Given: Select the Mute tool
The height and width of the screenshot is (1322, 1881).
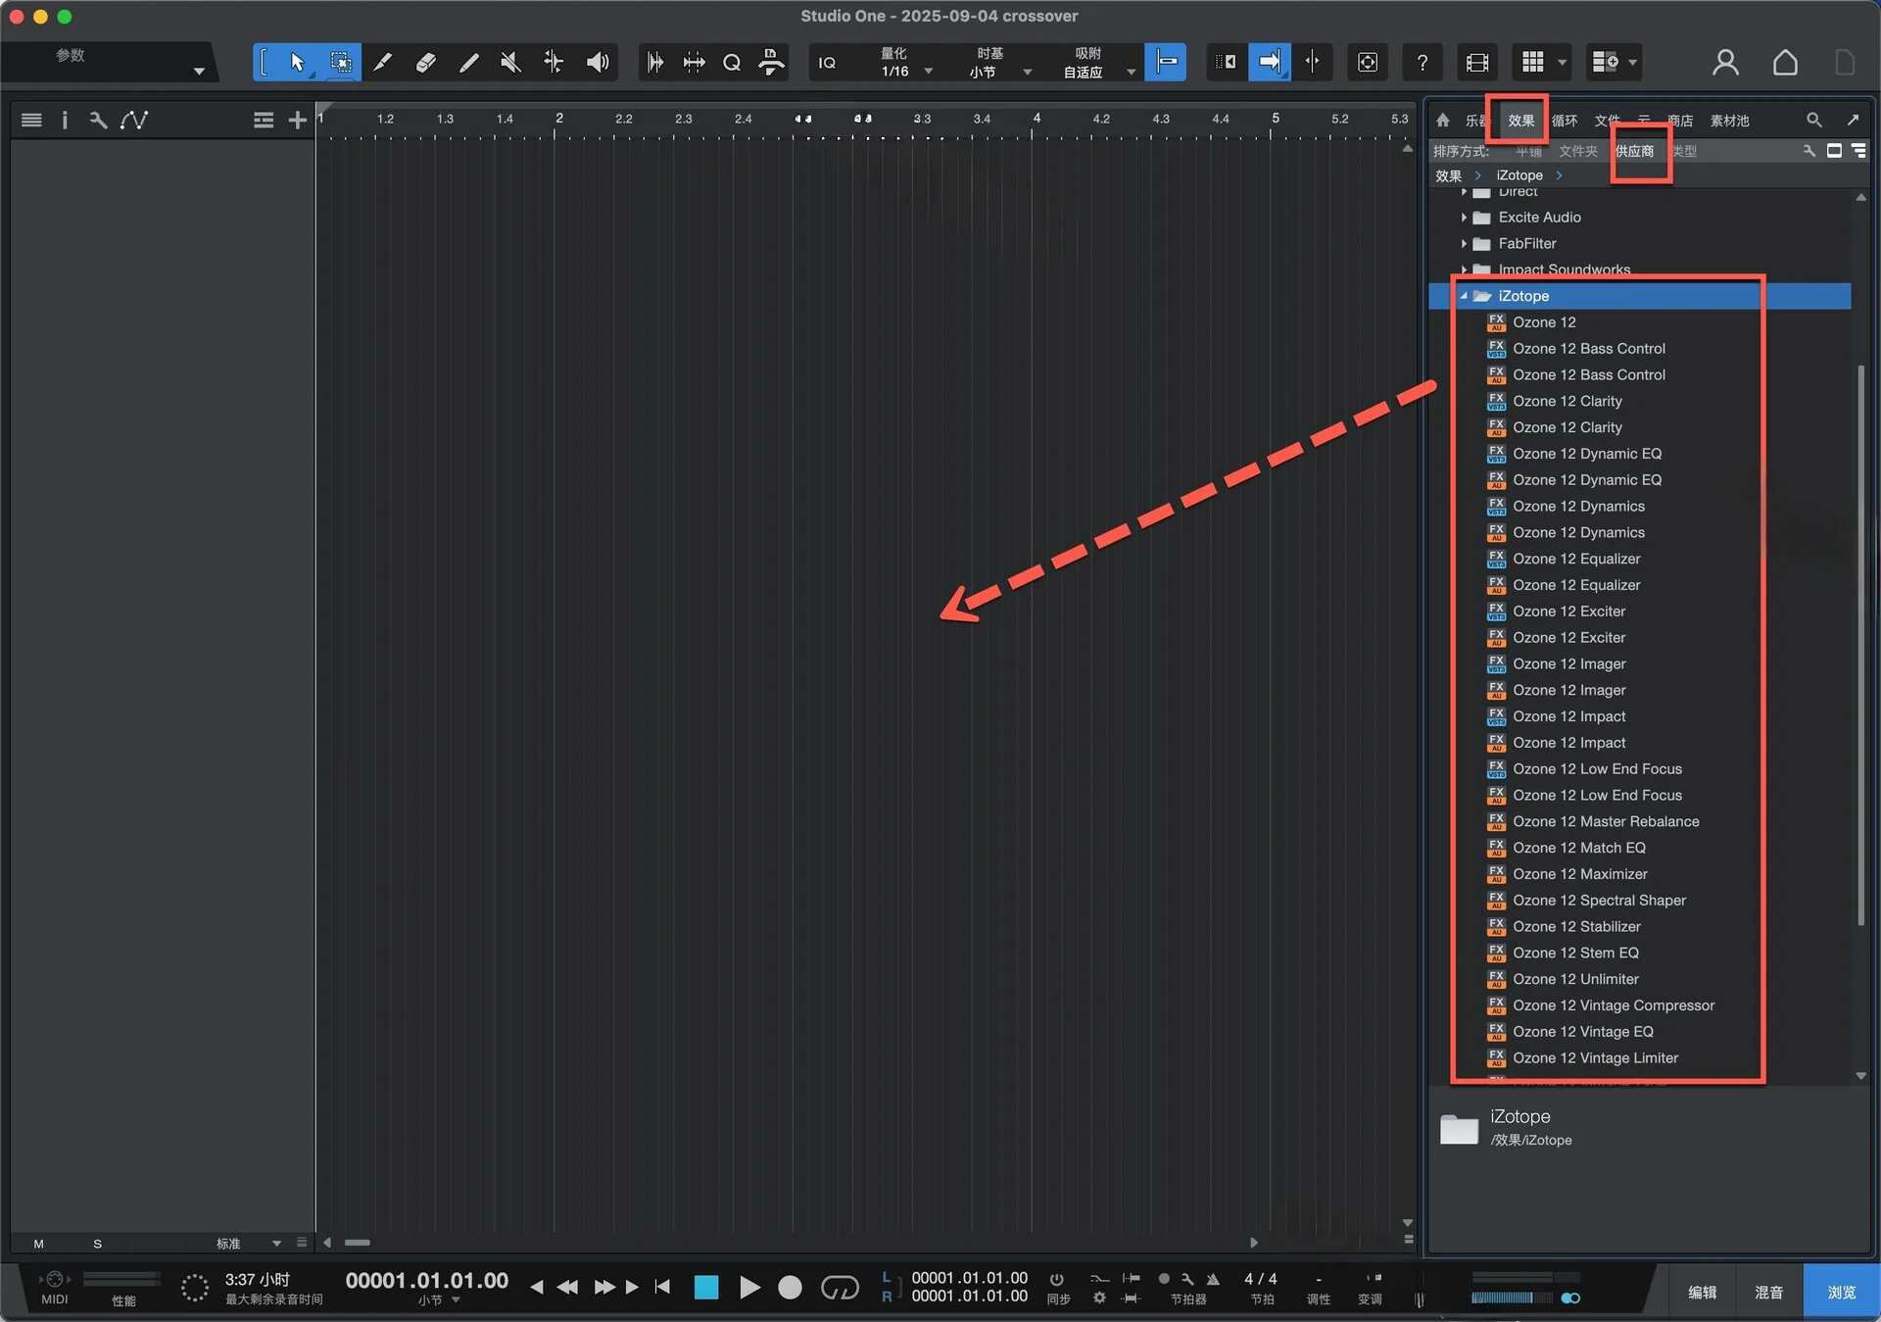Looking at the screenshot, I should click(x=510, y=63).
